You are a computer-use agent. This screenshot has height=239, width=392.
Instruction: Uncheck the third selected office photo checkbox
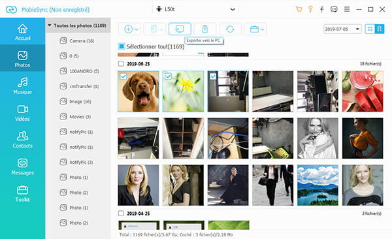(x=213, y=76)
